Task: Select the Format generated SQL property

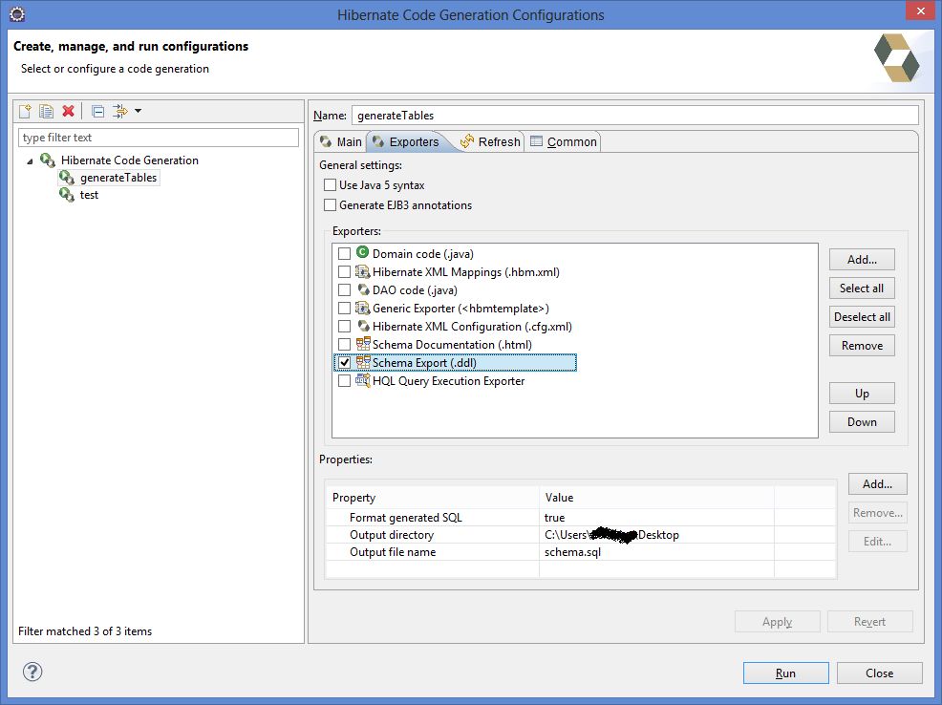Action: tap(405, 518)
